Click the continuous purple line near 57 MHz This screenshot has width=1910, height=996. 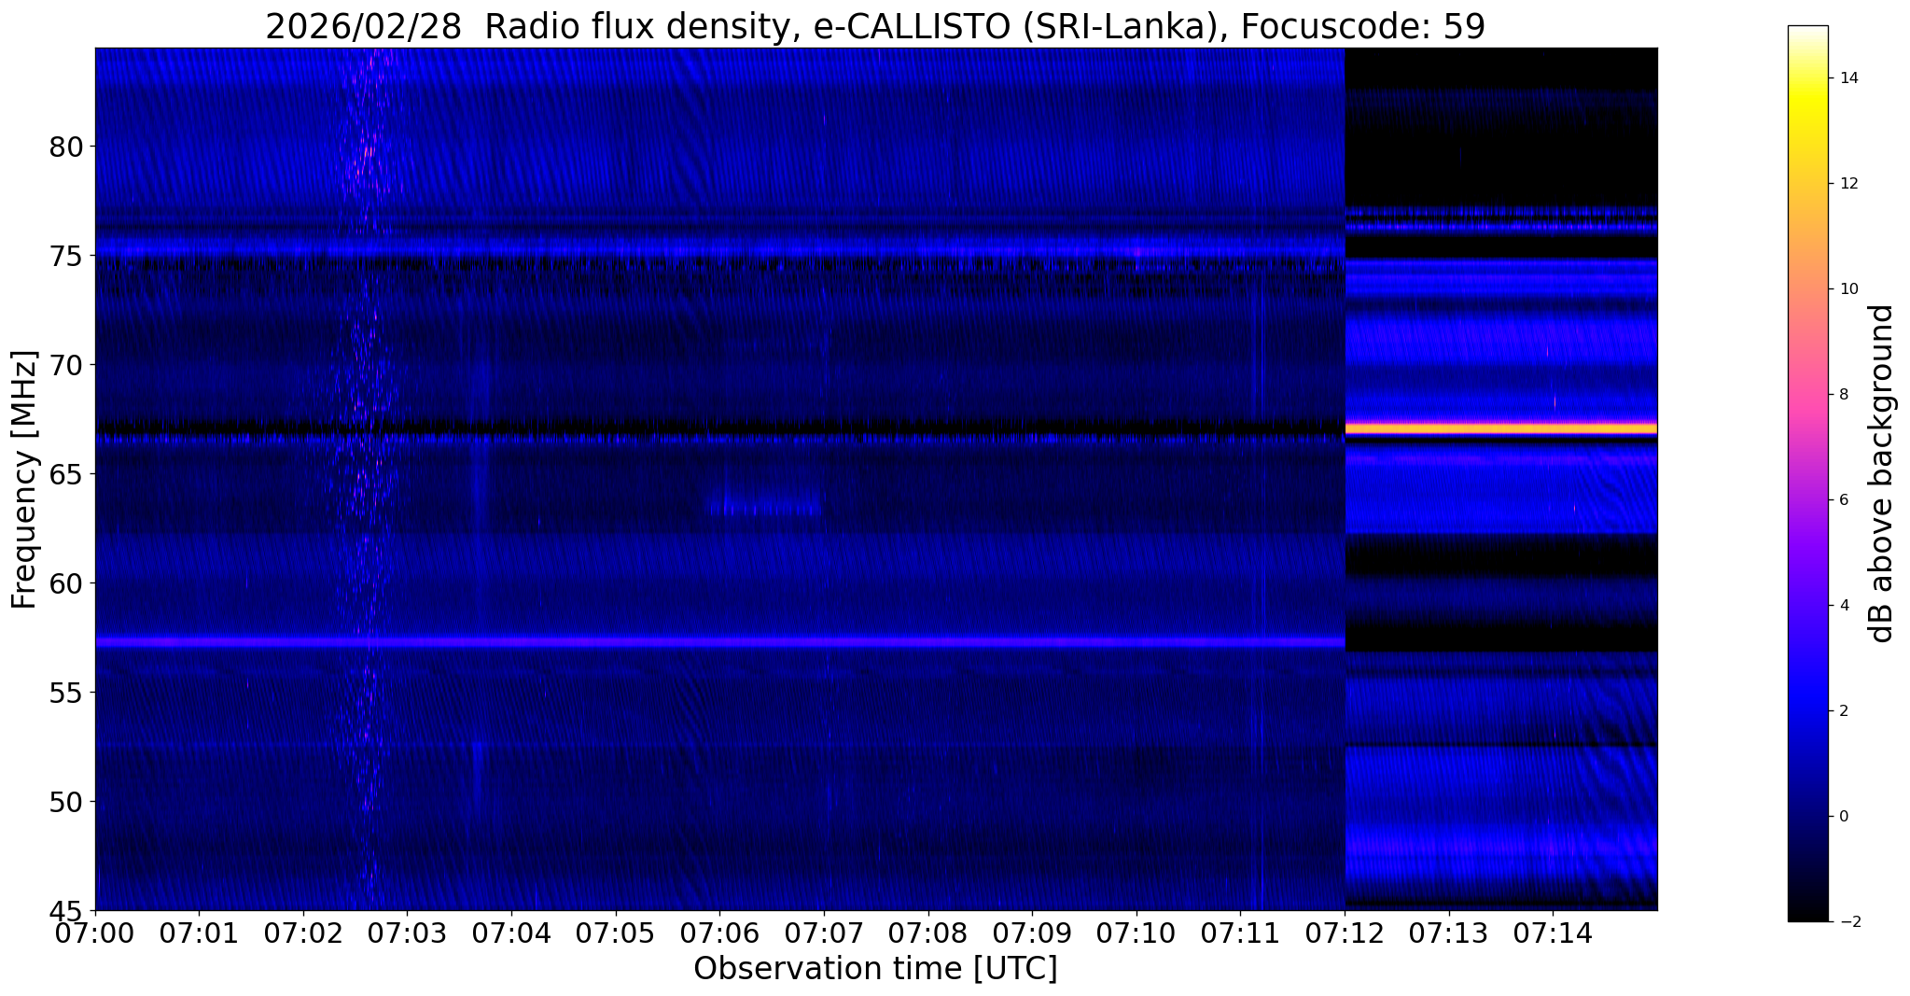719,642
